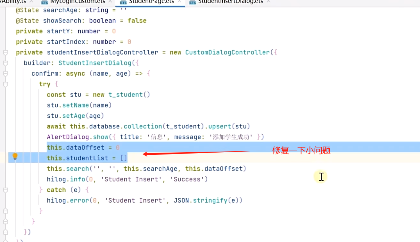This screenshot has height=242, width=420.
Task: Click the studentList property
Action: click(87, 158)
